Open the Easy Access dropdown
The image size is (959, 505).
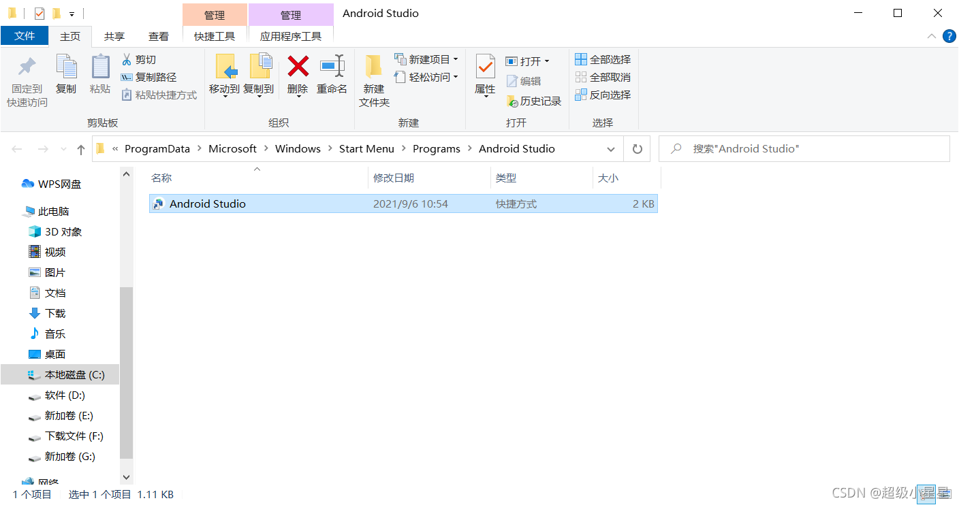(426, 78)
